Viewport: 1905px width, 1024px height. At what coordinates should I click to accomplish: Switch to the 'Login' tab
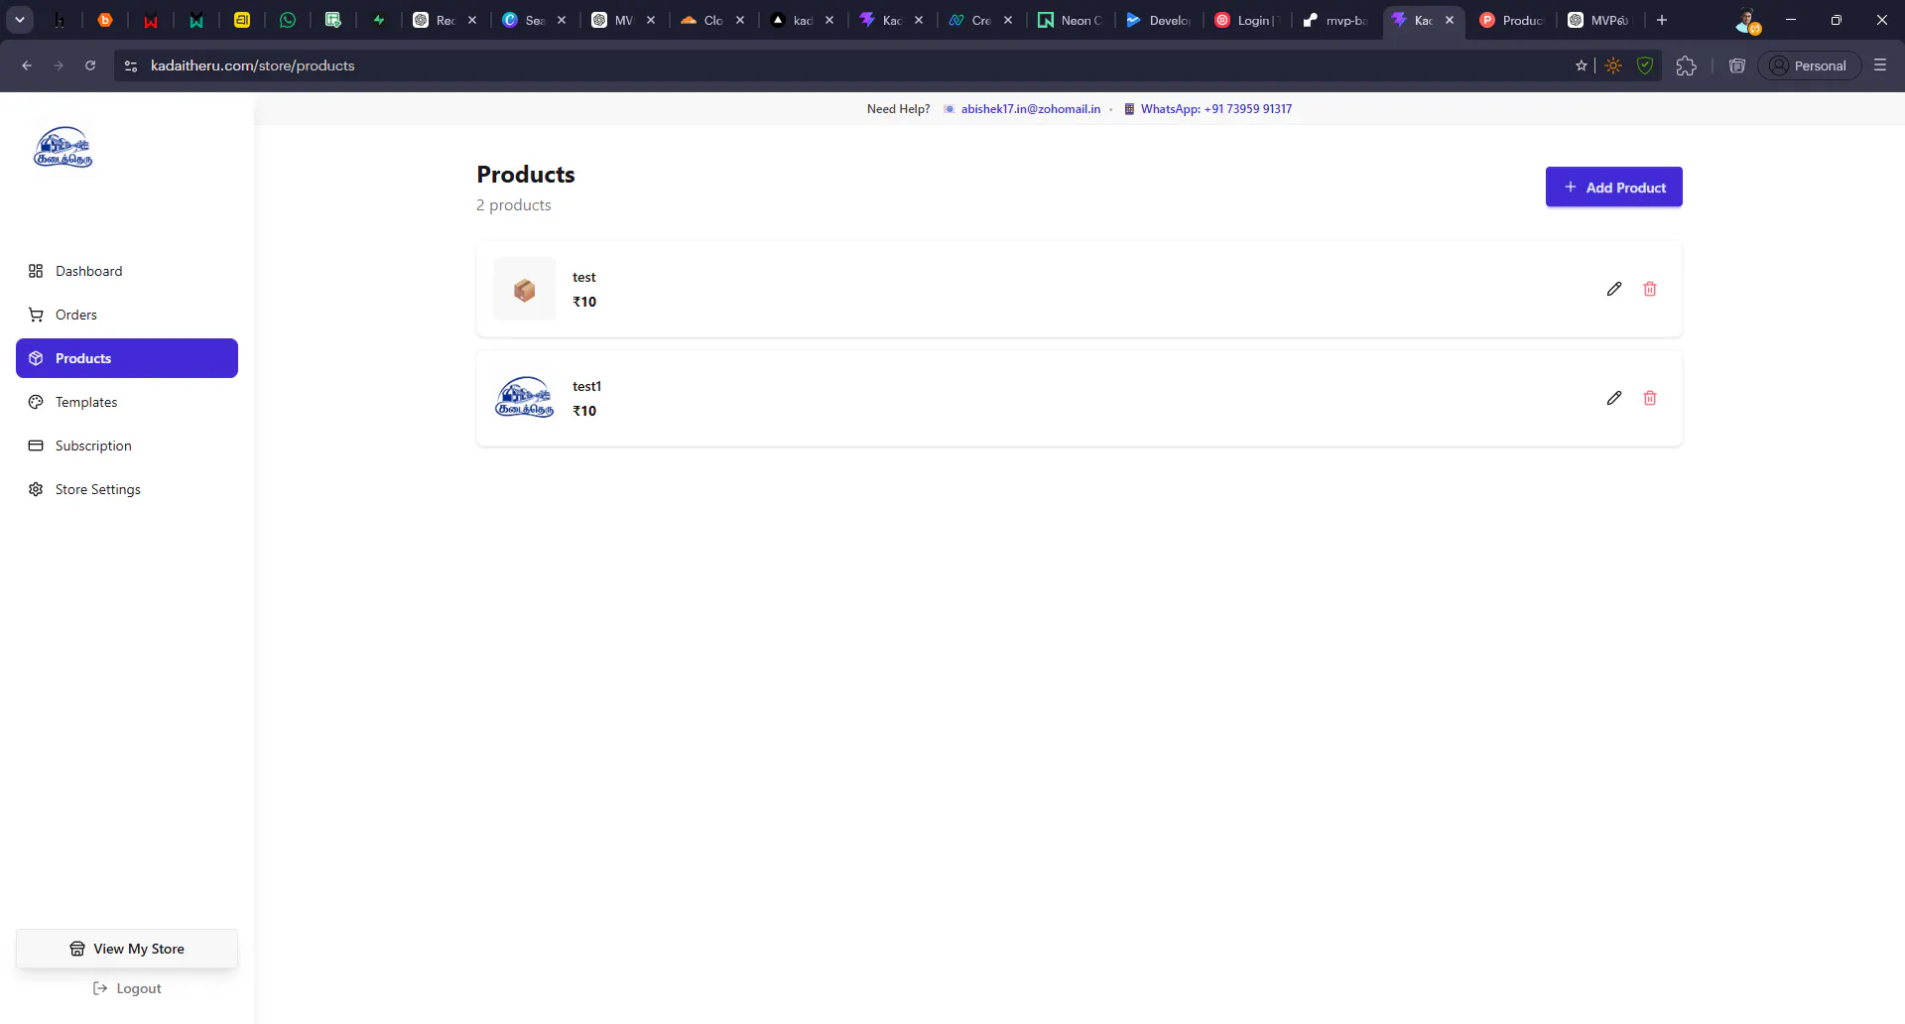(1248, 20)
